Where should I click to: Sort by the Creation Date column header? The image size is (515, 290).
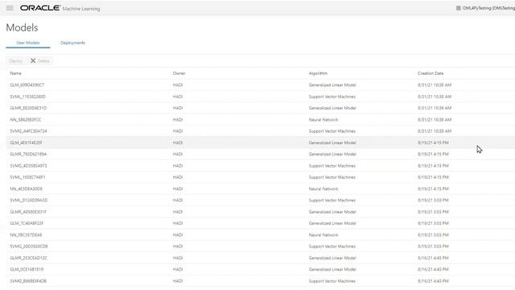click(x=431, y=73)
